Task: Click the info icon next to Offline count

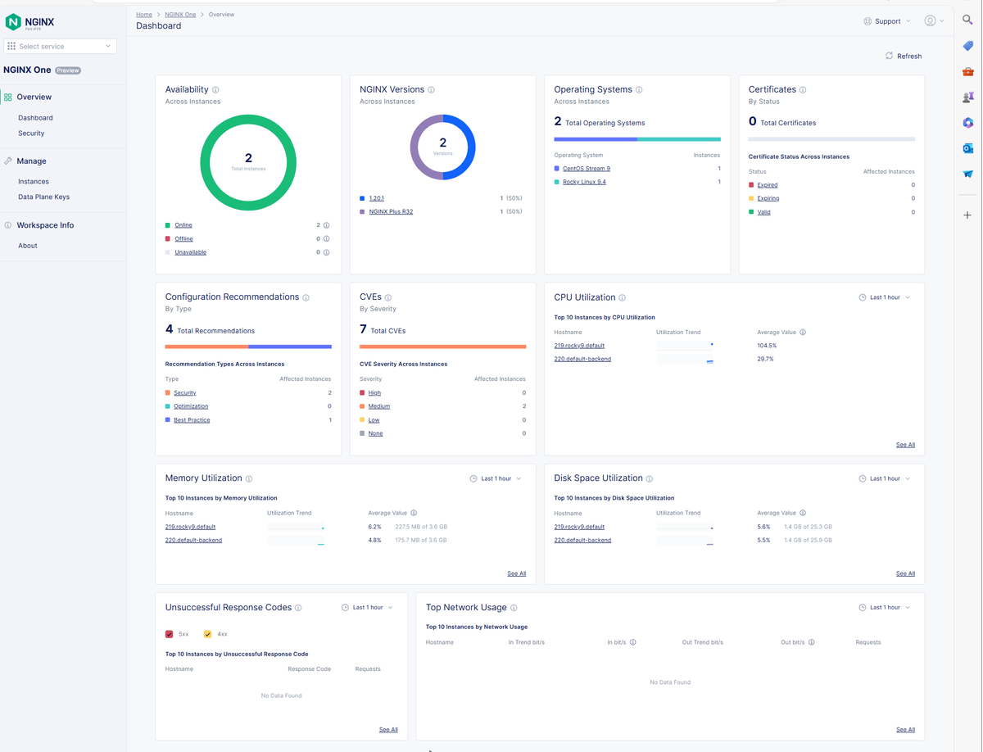Action: (326, 239)
